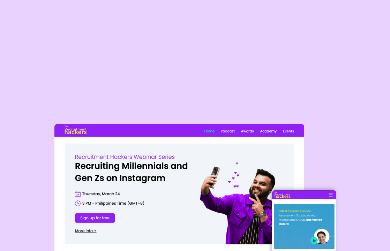Click the Recruitment Hackers logo in desktop header
Image resolution: width=390 pixels, height=251 pixels.
coord(75,130)
